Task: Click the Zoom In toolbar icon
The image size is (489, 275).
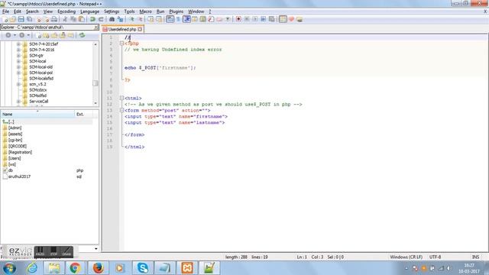Action: click(x=131, y=19)
